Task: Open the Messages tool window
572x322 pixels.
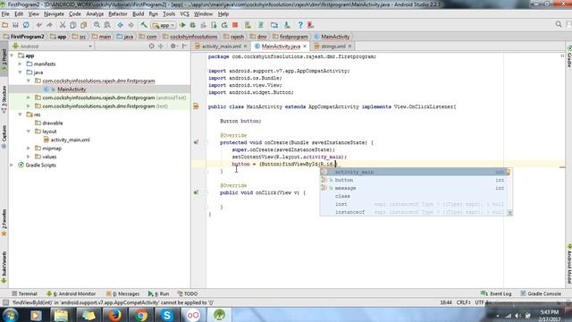Action: [x=122, y=293]
